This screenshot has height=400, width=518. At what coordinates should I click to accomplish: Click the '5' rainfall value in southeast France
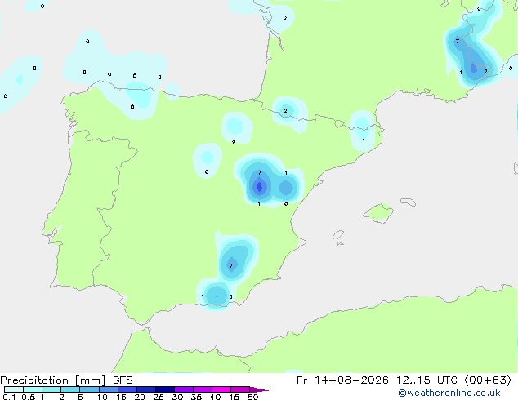485,70
